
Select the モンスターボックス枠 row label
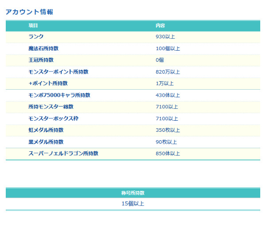click(x=53, y=118)
